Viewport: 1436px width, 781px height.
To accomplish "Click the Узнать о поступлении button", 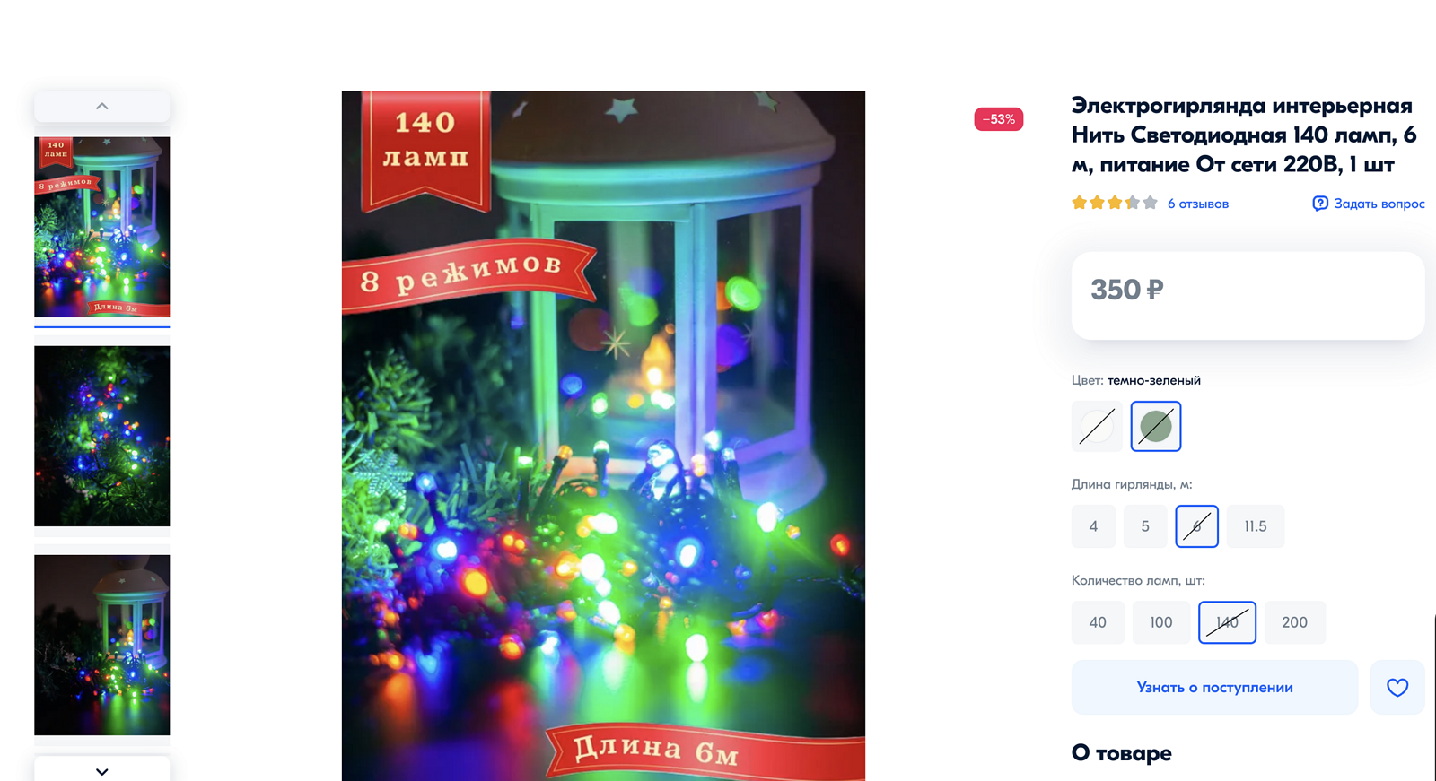I will click(x=1214, y=688).
